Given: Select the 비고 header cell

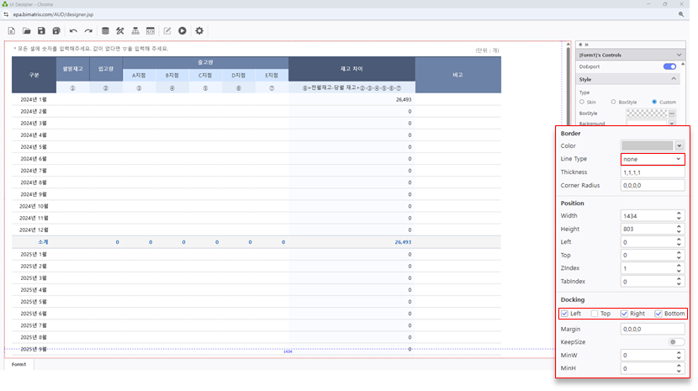Looking at the screenshot, I should point(458,75).
